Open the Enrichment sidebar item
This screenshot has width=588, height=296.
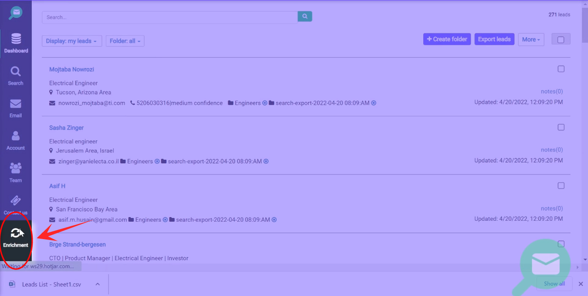point(16,238)
